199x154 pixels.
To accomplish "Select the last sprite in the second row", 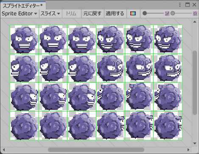I will 168,68.
